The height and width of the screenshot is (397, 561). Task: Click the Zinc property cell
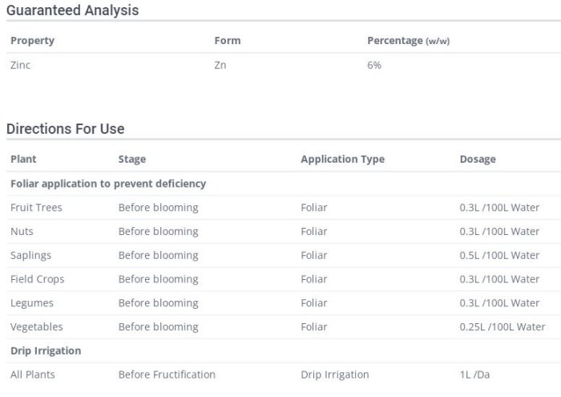pos(20,65)
